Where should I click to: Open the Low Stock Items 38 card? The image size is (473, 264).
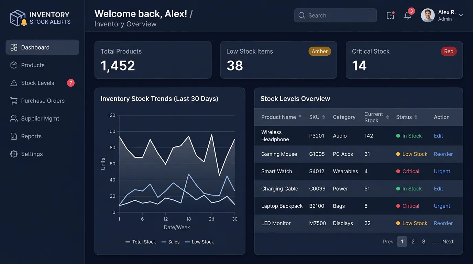(x=278, y=60)
